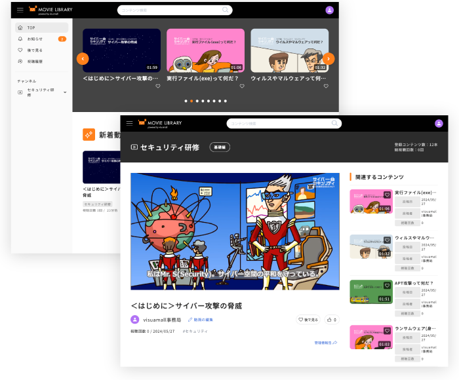The image size is (459, 380).
Task: Favorite <はじめに>サイバー攻撃 carousel card
Action: (158, 86)
